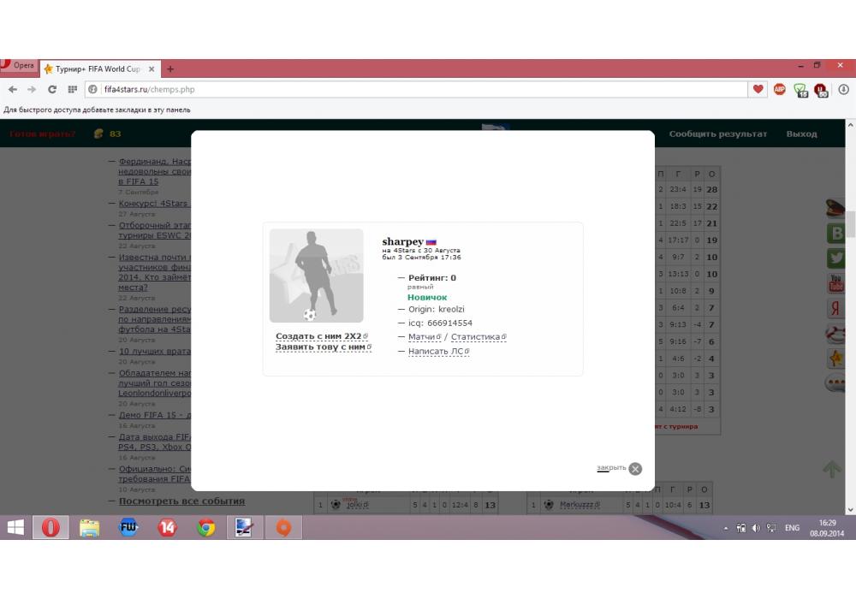The width and height of the screenshot is (856, 599).
Task: Click Заявить тову с ним link
Action: [x=324, y=347]
